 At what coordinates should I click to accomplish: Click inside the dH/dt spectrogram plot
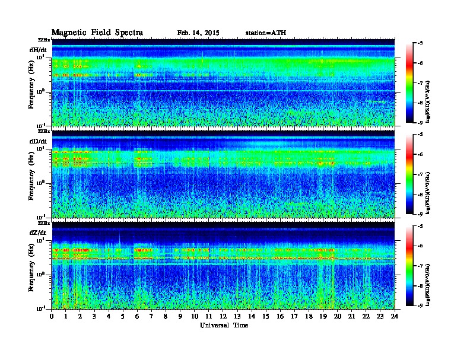click(223, 82)
